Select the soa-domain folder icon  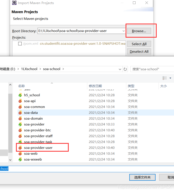click(20, 119)
